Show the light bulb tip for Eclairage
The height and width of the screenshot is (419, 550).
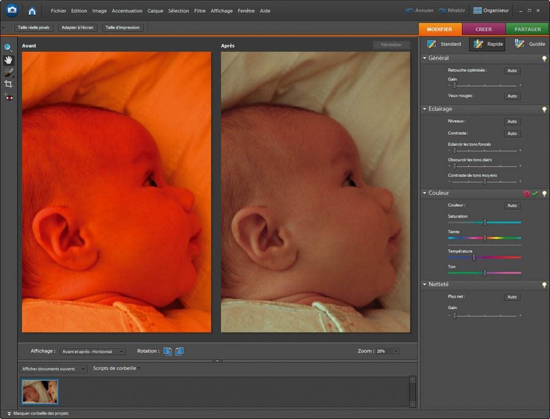[544, 109]
